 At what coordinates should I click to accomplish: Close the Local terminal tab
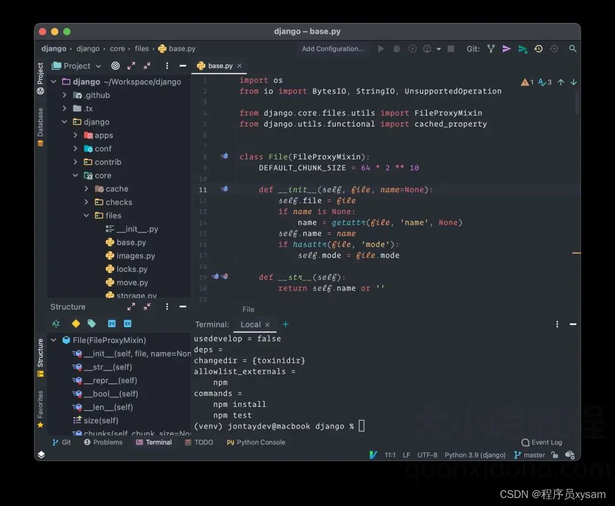(268, 325)
